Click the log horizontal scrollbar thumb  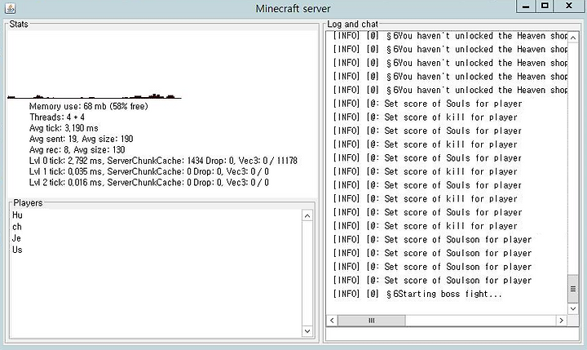coord(372,321)
